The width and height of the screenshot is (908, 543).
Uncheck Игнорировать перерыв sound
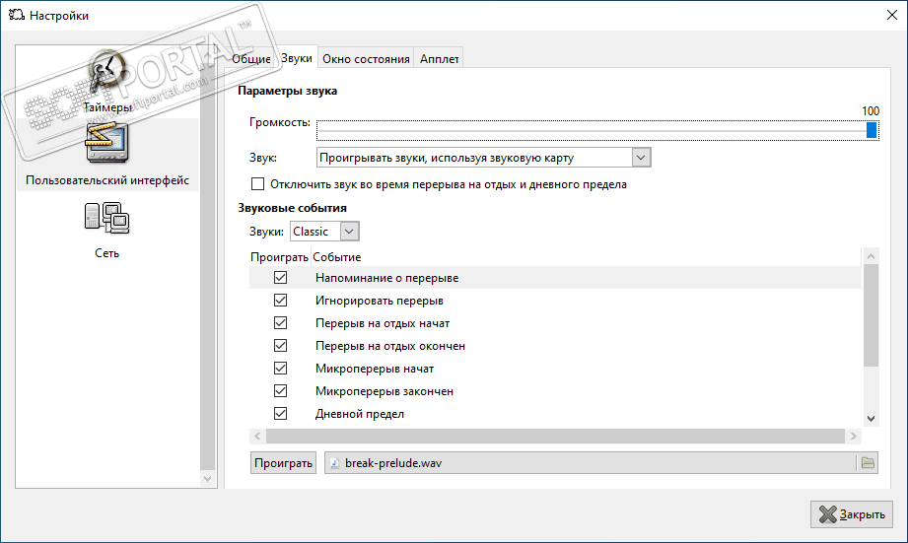[280, 300]
